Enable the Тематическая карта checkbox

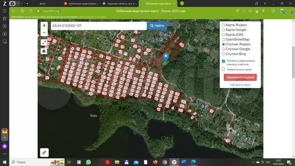[x=223, y=69]
